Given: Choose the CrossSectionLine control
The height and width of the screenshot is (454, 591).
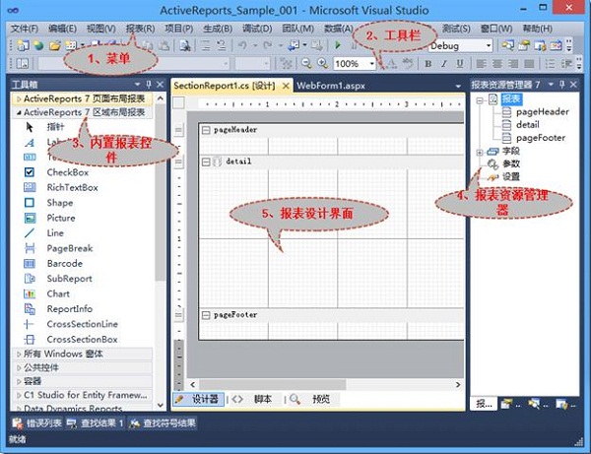Looking at the screenshot, I should tap(82, 324).
